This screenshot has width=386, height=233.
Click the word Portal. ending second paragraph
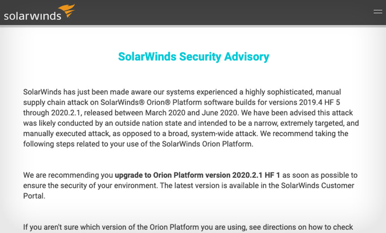click(x=34, y=196)
